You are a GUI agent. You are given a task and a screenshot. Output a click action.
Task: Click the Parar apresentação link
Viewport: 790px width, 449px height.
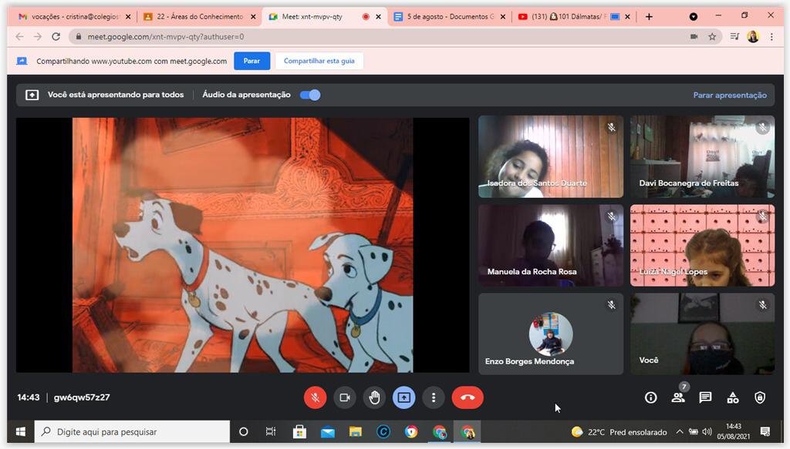coord(729,95)
